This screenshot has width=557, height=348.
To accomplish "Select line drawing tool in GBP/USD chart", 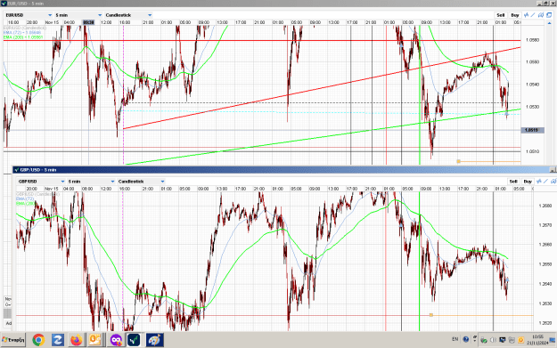I will [x=545, y=182].
